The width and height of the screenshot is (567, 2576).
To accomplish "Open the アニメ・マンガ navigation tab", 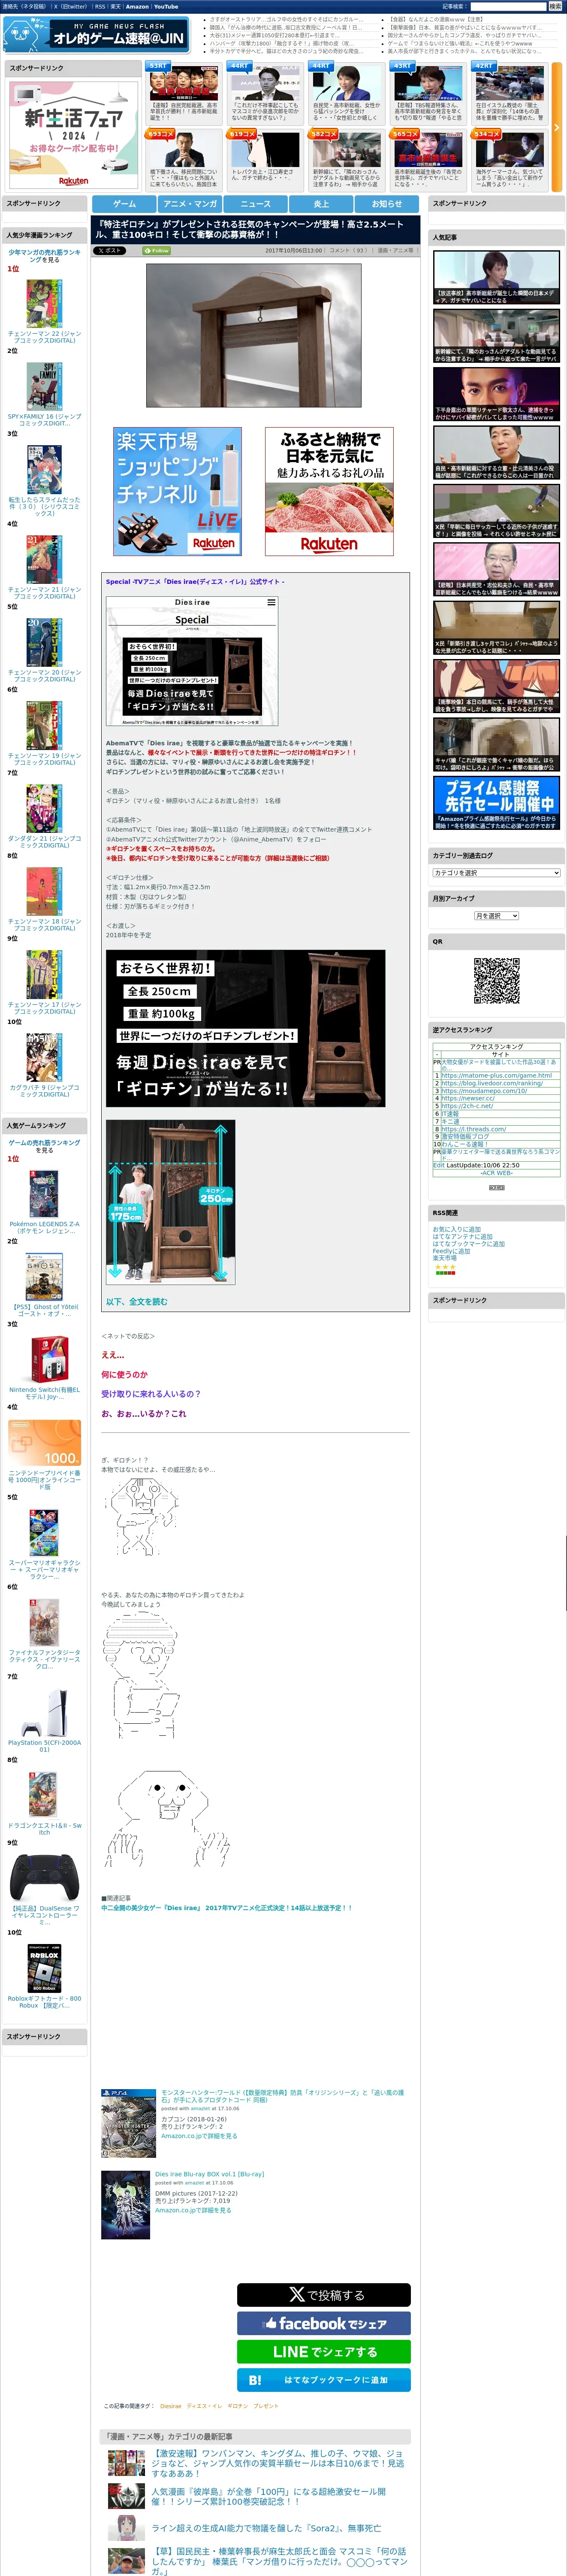I will pos(190,203).
